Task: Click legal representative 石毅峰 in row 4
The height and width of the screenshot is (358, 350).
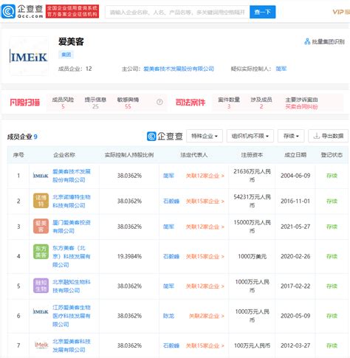Action: point(171,256)
